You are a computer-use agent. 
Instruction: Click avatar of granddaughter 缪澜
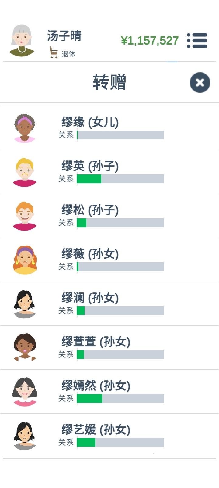(25, 304)
